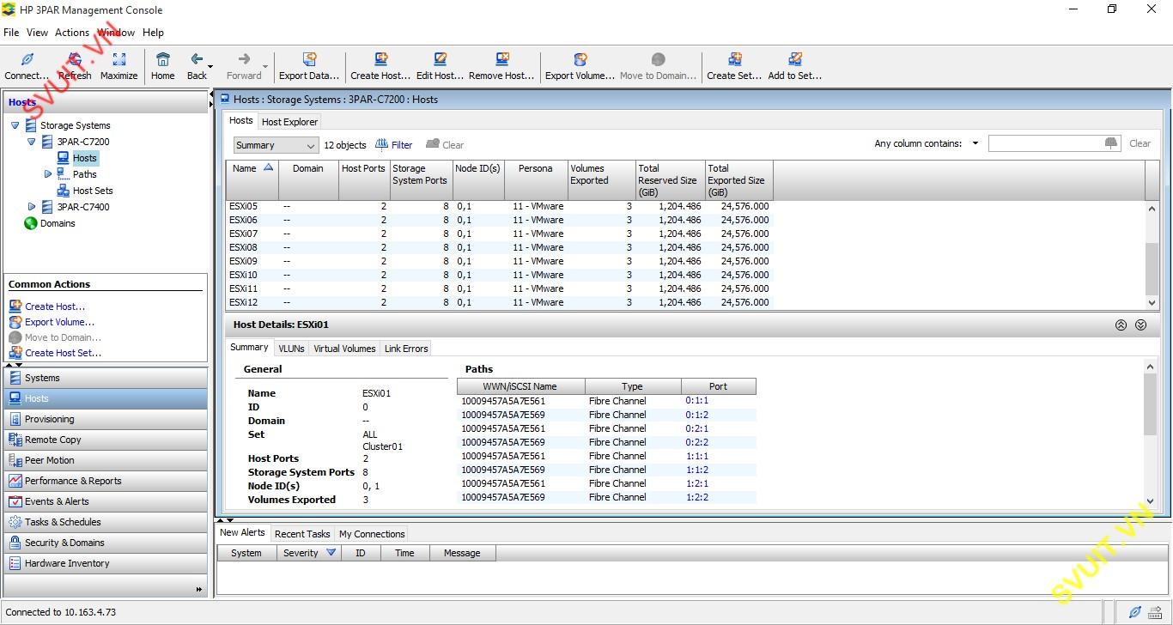Click the Refresh toolbar icon
The width and height of the screenshot is (1173, 625).
pyautogui.click(x=75, y=59)
